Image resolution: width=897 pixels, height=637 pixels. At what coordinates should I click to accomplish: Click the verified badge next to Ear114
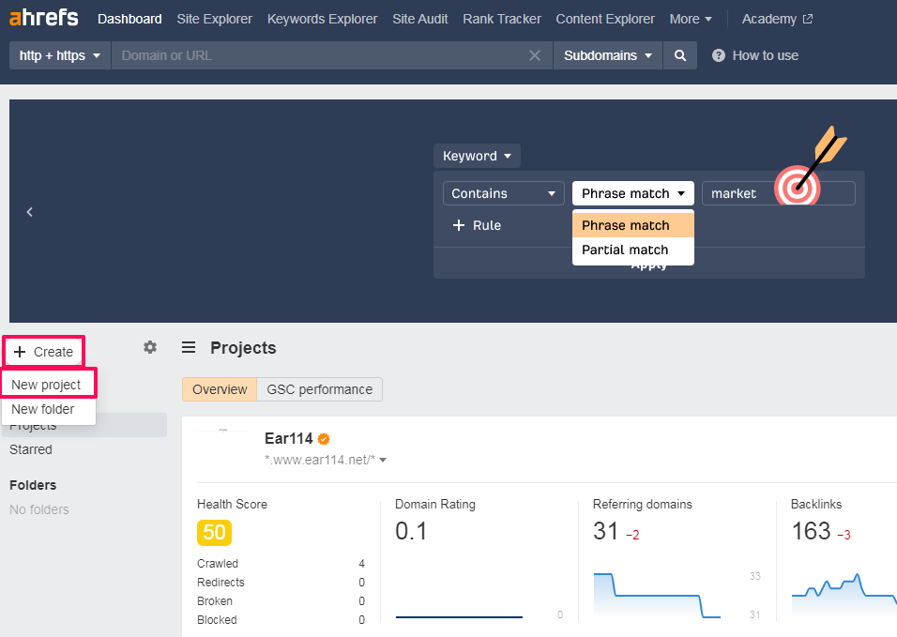[x=324, y=438]
